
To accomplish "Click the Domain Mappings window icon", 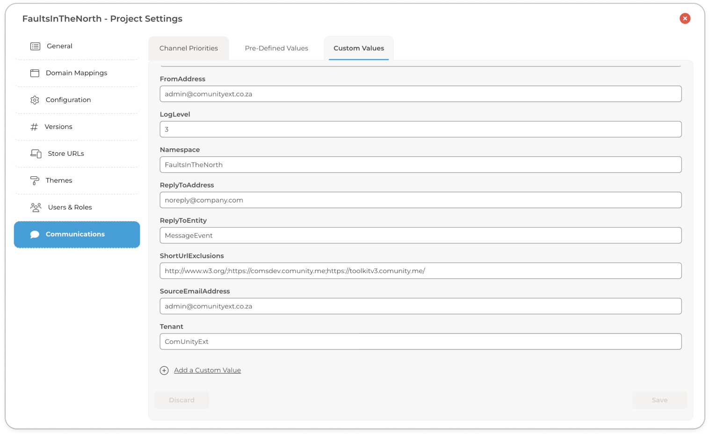I will (35, 73).
